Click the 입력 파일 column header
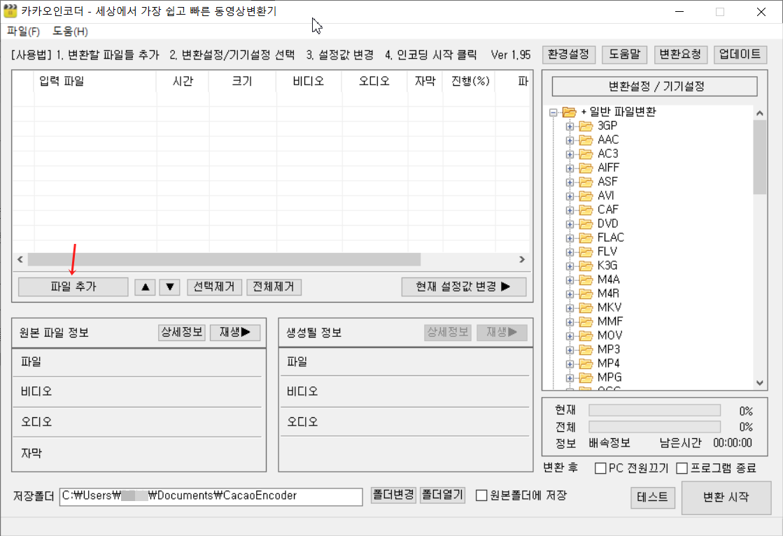 [95, 81]
